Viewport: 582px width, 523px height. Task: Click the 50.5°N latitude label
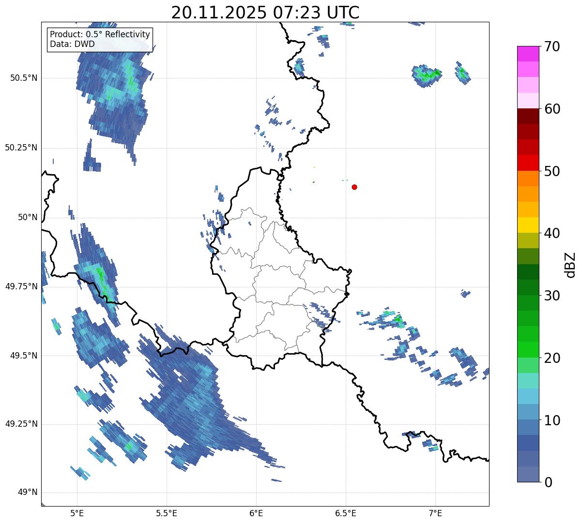click(x=24, y=78)
